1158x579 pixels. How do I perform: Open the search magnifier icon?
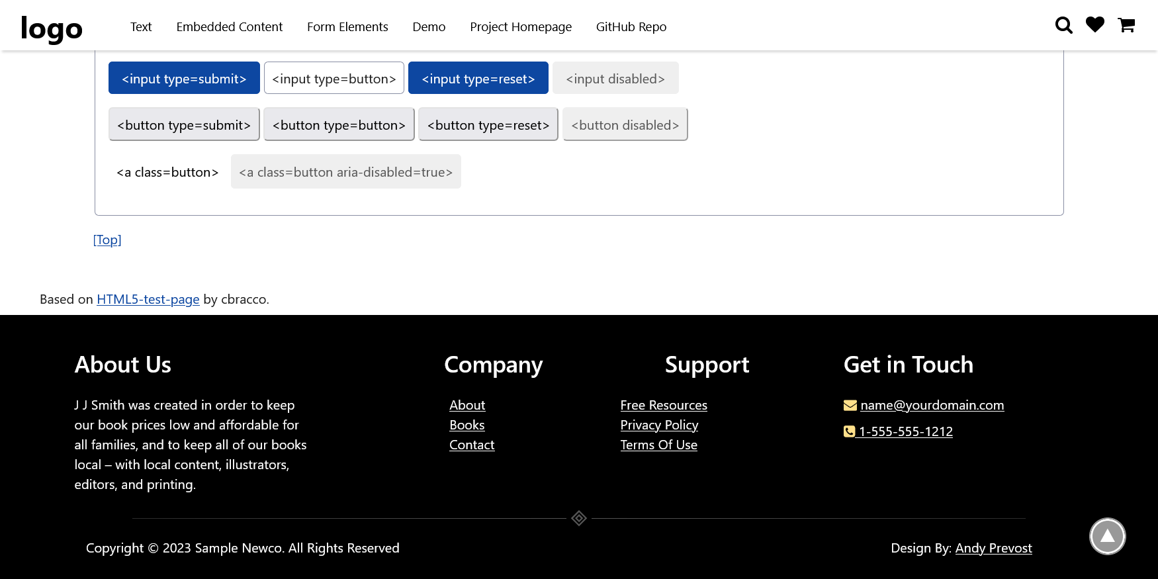point(1063,26)
